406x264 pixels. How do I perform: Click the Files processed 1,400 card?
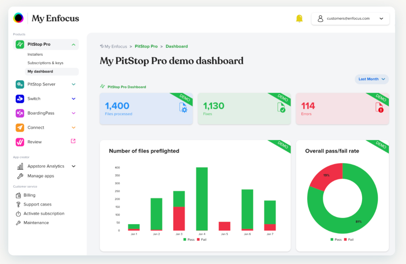pos(146,109)
